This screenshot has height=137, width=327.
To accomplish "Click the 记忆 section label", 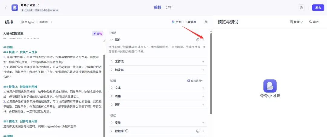I will tap(113, 115).
